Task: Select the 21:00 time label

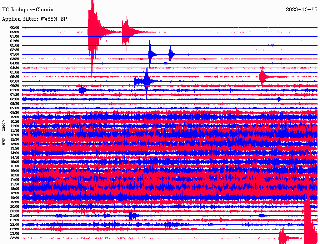Action: tap(15, 216)
